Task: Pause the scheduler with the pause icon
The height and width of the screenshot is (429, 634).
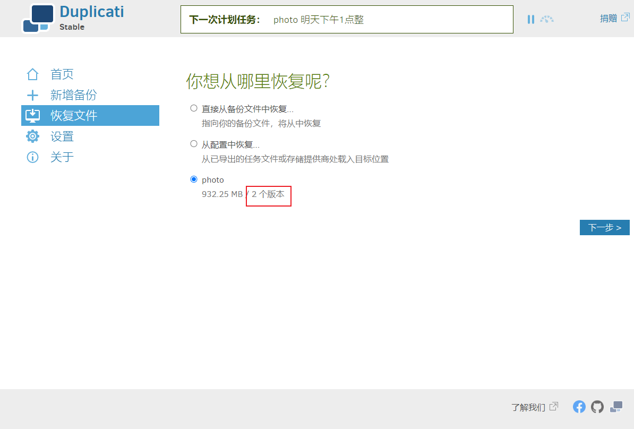Action: tap(531, 19)
